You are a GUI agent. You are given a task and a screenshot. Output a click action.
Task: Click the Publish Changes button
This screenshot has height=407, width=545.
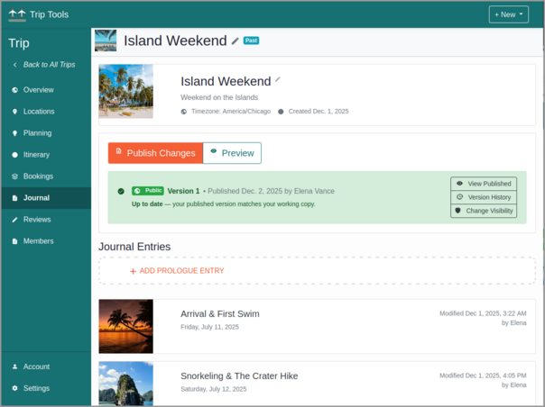click(155, 153)
